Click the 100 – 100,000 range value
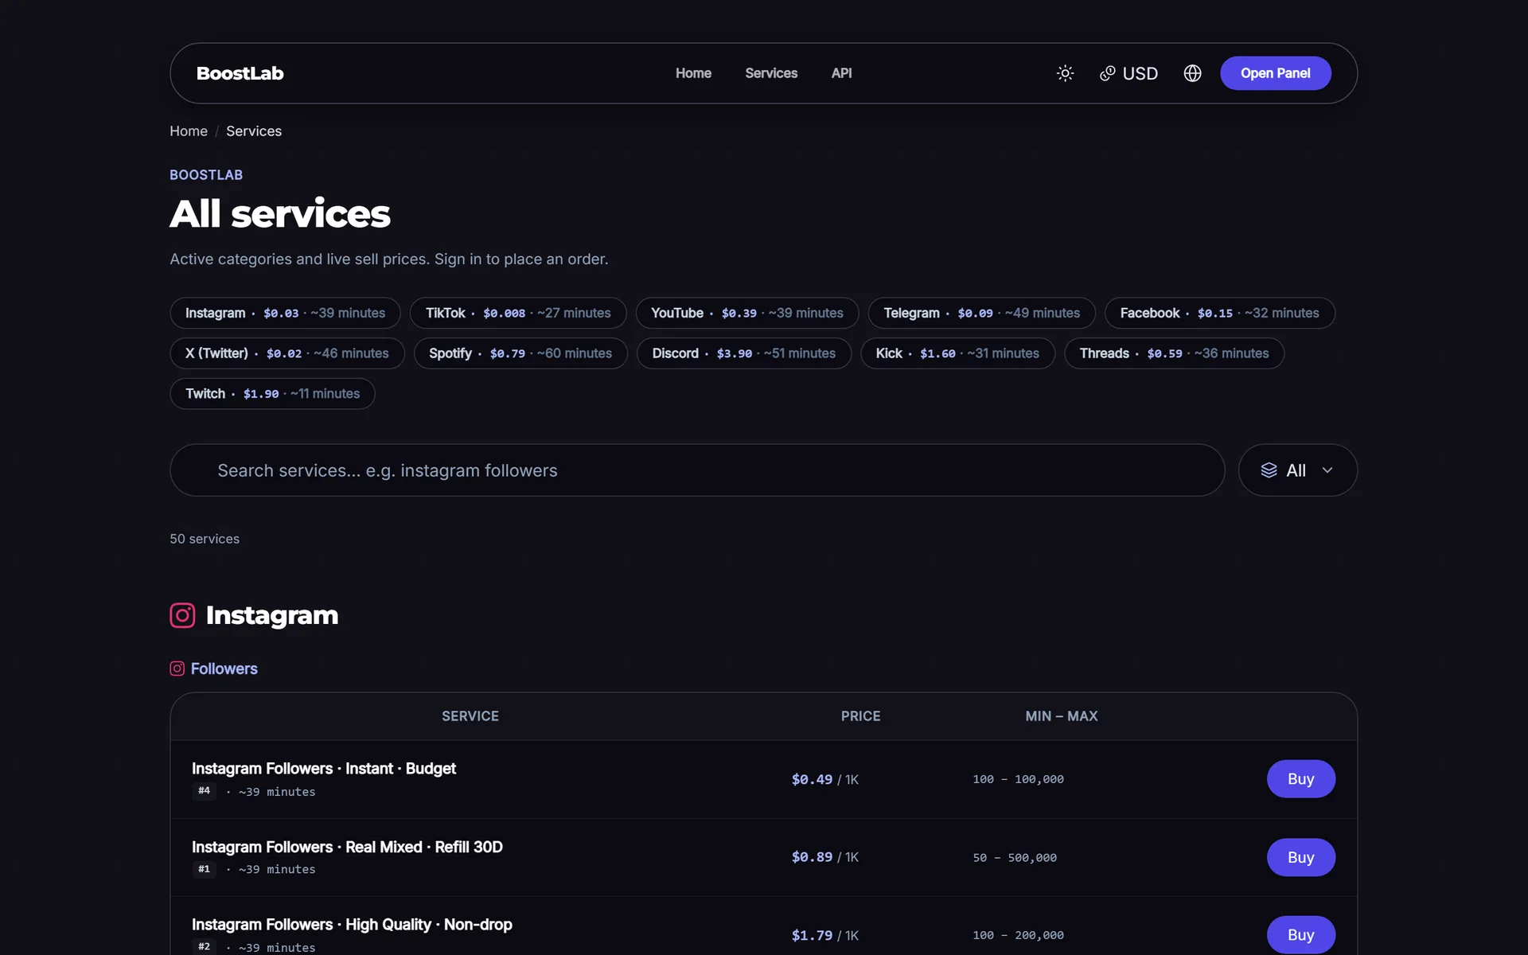This screenshot has width=1528, height=955. 1018,779
